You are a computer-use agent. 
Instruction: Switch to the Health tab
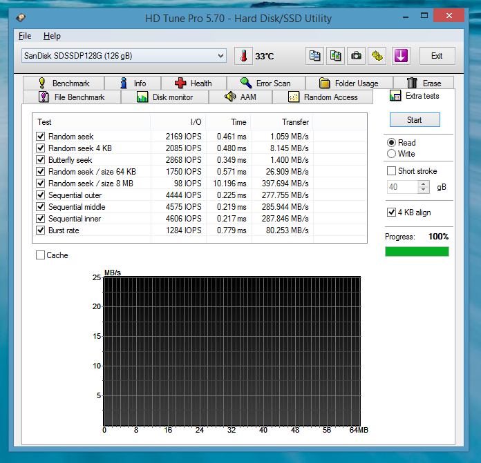click(194, 83)
